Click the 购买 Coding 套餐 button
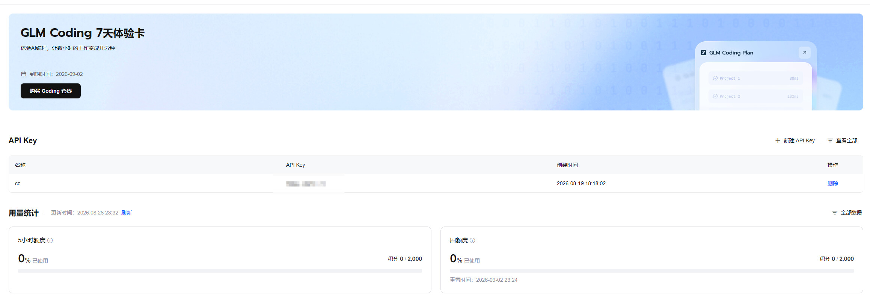The image size is (870, 299). pyautogui.click(x=51, y=91)
